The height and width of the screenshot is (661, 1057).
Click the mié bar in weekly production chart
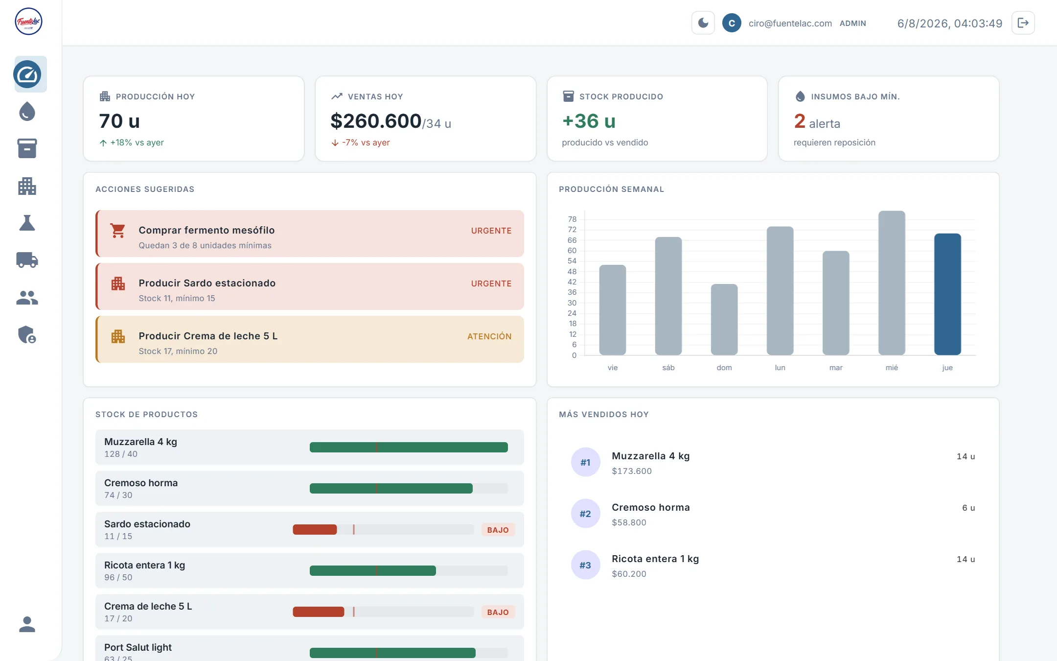click(892, 283)
